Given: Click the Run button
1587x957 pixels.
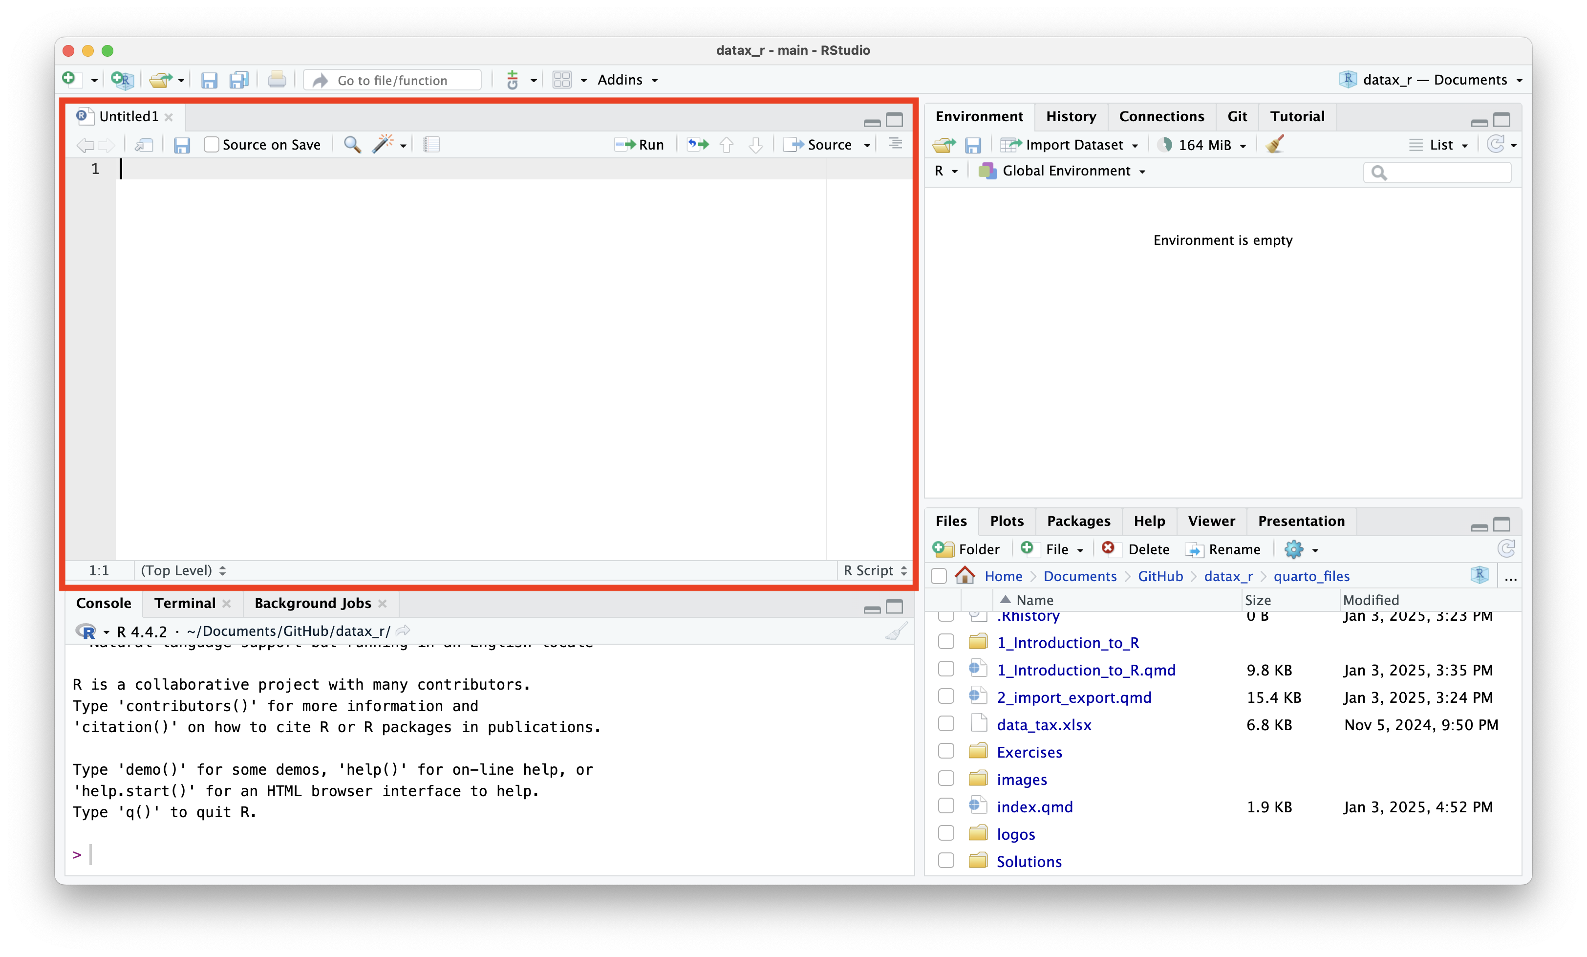Looking at the screenshot, I should pyautogui.click(x=640, y=144).
